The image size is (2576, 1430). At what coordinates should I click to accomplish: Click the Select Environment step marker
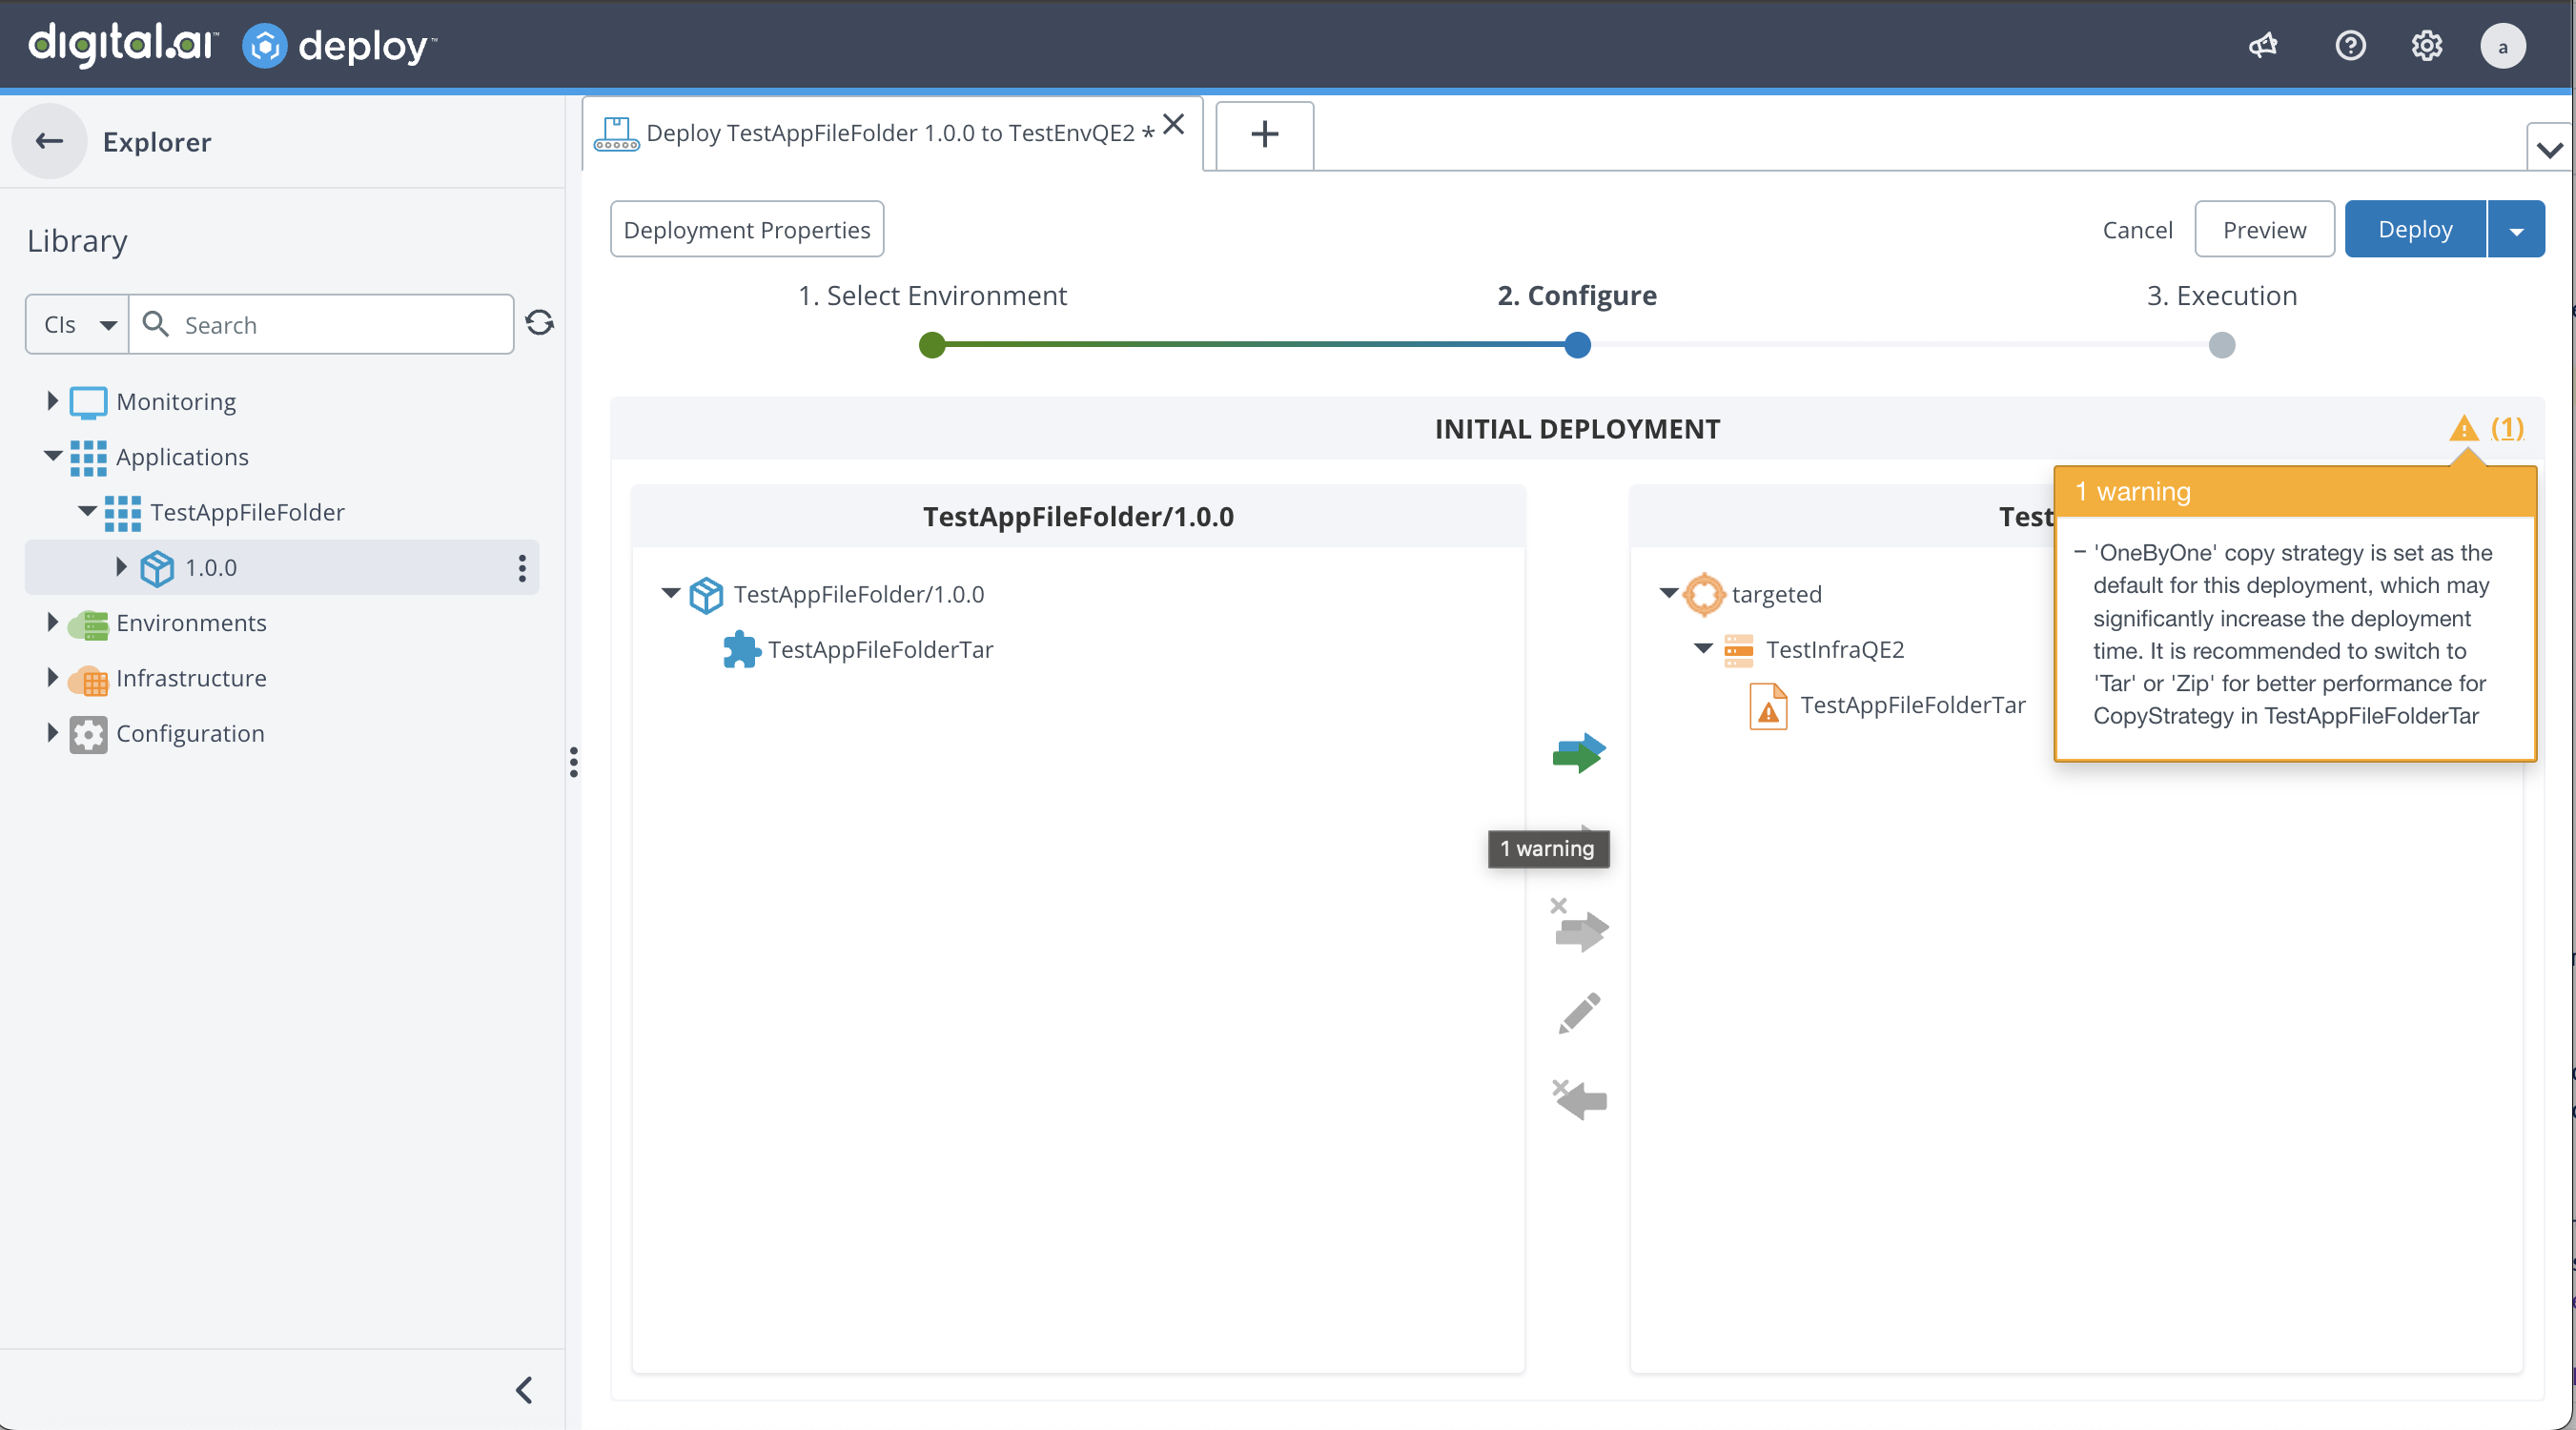click(x=932, y=345)
